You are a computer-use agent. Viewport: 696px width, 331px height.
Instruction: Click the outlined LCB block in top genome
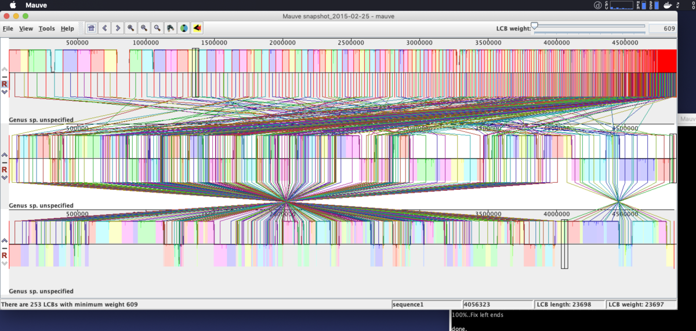click(x=195, y=73)
